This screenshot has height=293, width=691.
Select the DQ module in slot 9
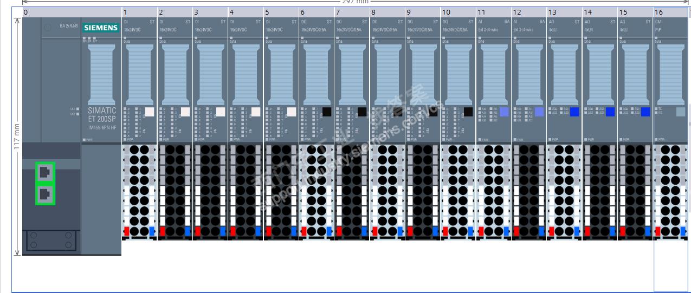click(x=423, y=80)
